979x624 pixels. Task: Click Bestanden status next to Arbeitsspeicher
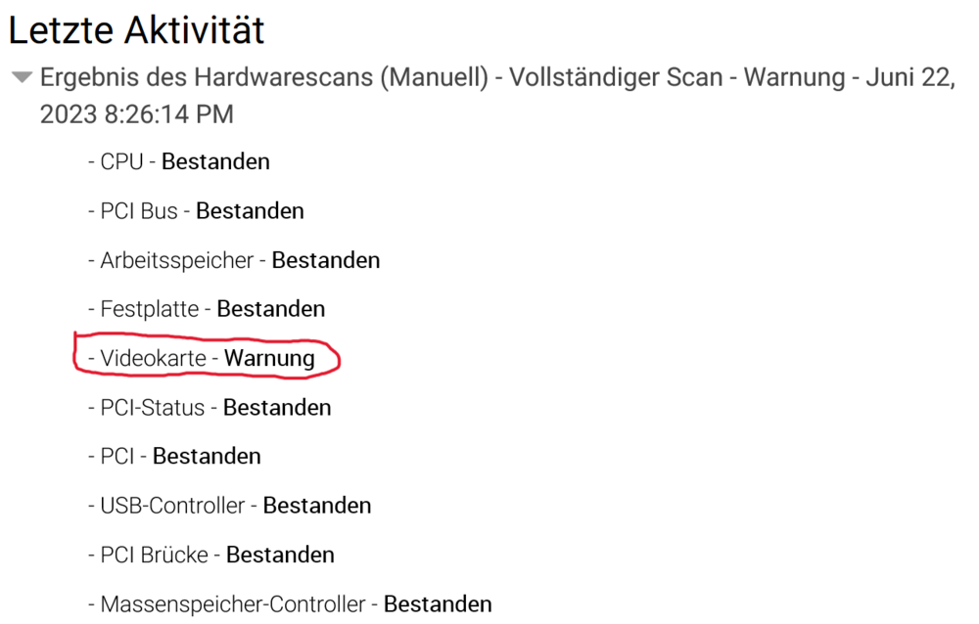tap(326, 260)
